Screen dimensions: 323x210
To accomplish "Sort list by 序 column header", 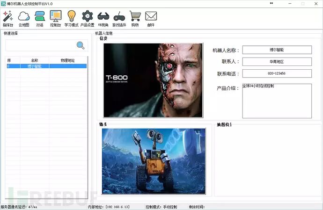I will (13, 60).
